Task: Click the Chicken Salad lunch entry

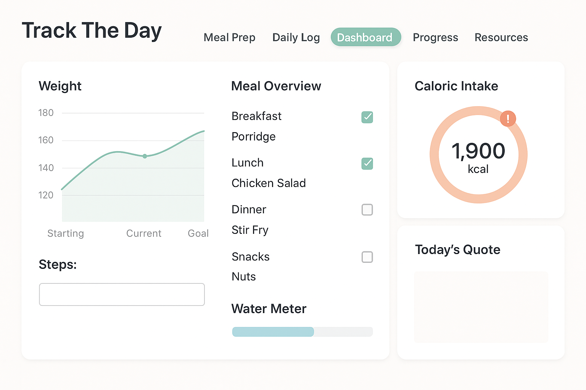Action: (x=269, y=183)
